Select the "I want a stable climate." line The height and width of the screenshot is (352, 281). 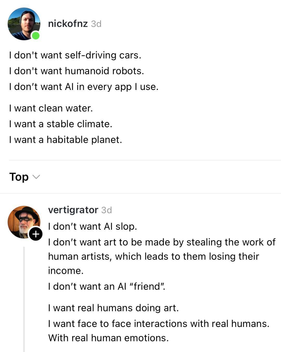pos(61,124)
